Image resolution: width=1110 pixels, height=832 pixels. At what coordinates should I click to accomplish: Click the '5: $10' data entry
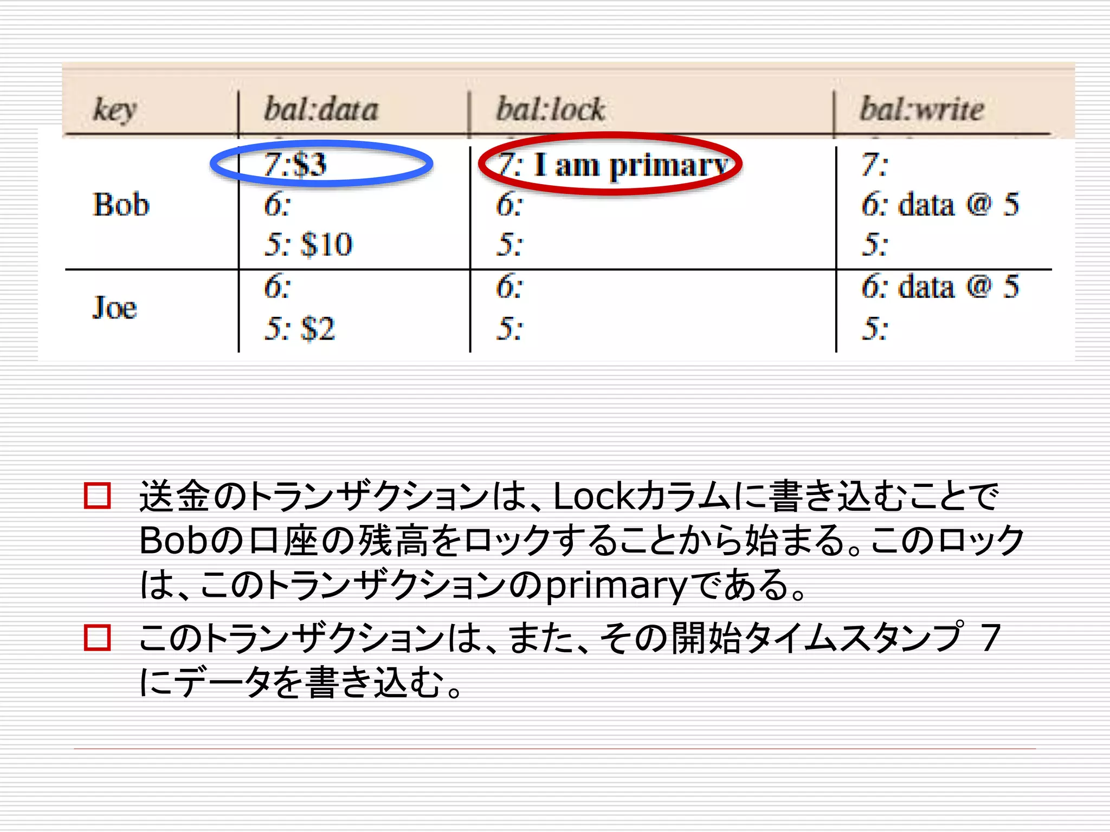pyautogui.click(x=308, y=244)
